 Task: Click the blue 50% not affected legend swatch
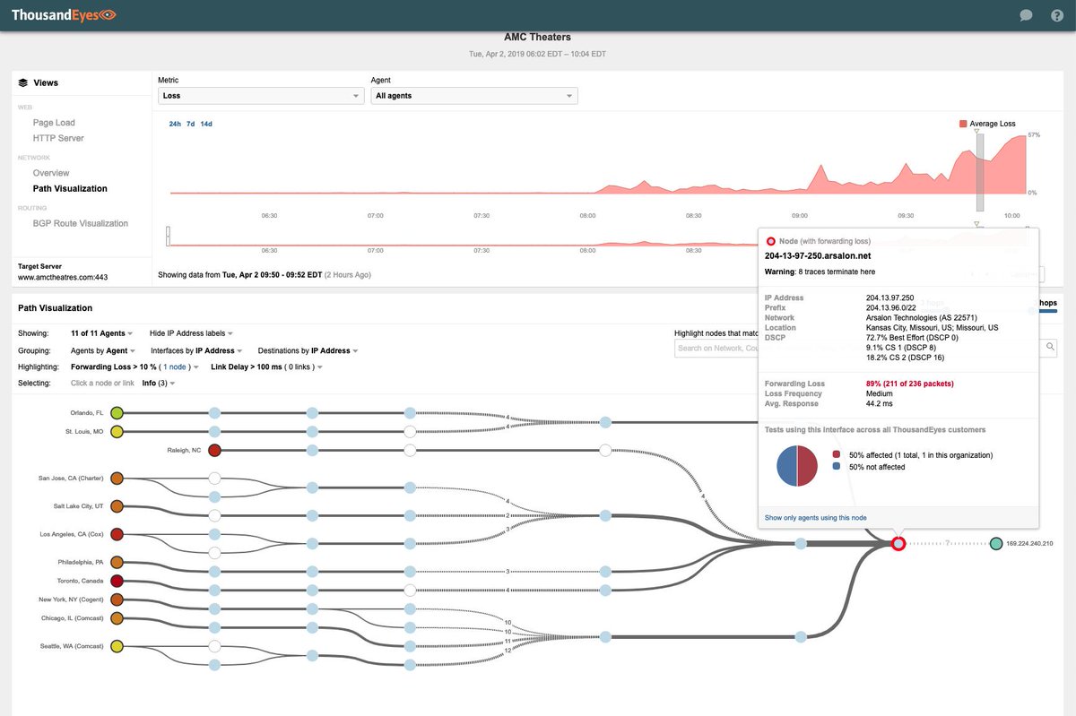837,467
